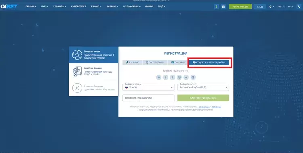Click the 1XBET logo

point(9,6)
